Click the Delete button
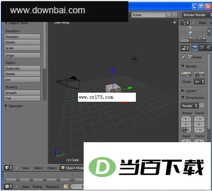 [22, 74]
